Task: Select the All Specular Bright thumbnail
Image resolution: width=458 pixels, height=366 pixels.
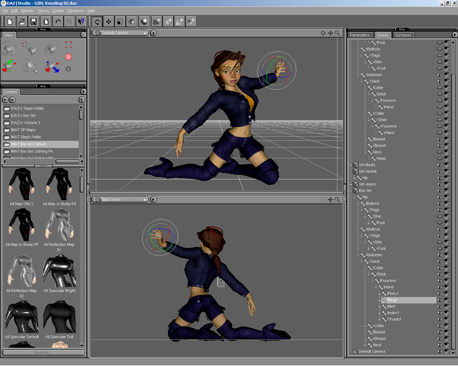Action: [59, 272]
